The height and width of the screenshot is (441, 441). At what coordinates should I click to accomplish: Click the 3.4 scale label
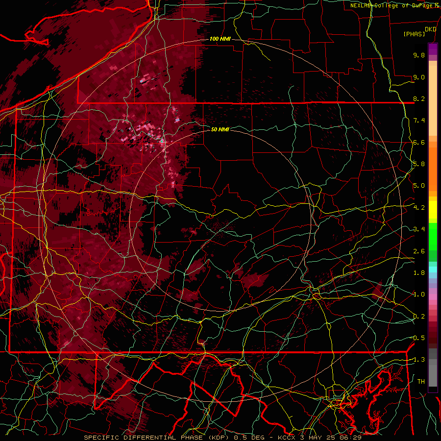pos(419,229)
